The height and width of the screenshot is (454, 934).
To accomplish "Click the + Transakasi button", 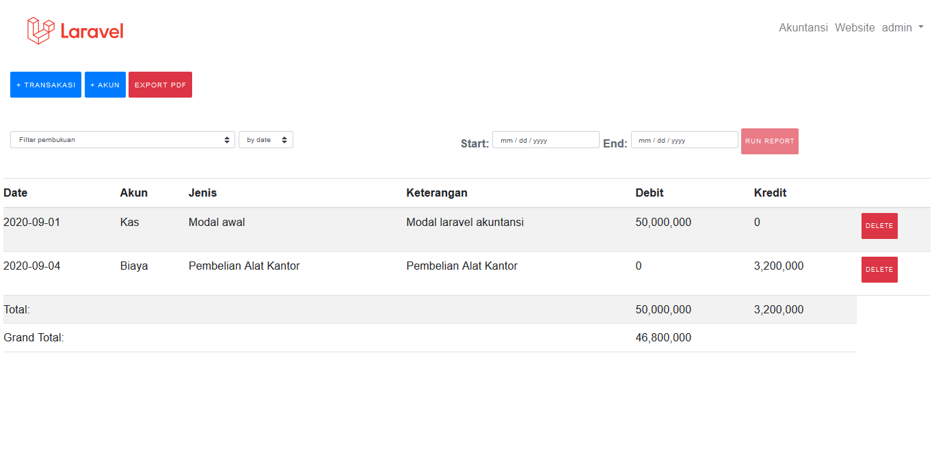I will pyautogui.click(x=46, y=85).
